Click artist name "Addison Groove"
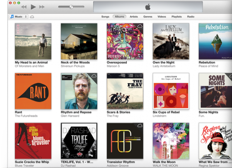232x168 pixels. click(x=118, y=166)
